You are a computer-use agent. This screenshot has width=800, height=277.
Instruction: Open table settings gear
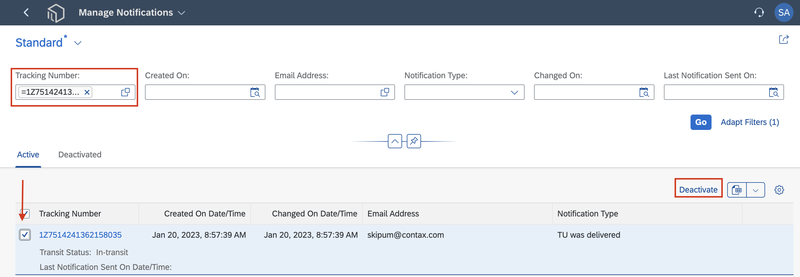779,190
